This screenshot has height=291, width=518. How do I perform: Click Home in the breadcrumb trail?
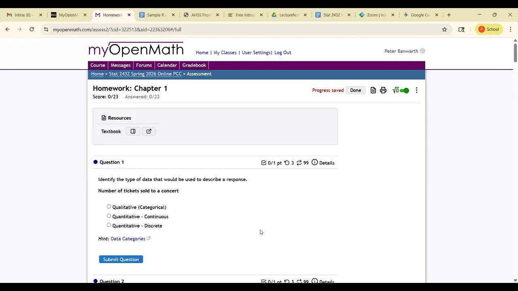98,74
